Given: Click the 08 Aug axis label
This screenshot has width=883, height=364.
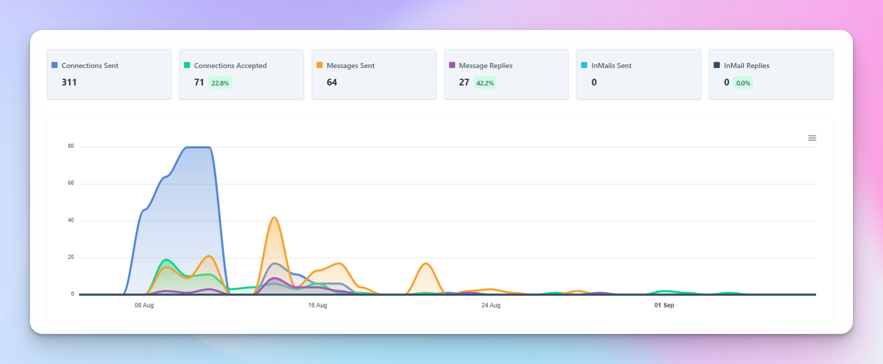Looking at the screenshot, I should click(144, 305).
